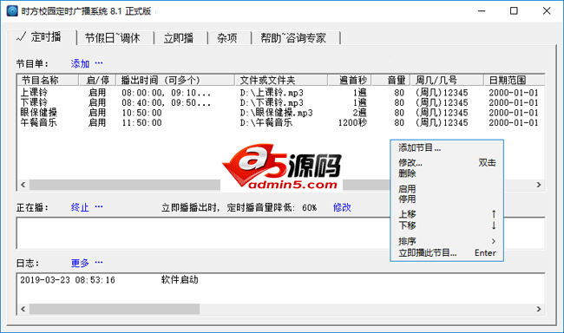Expand the 排序 submenu
The height and width of the screenshot is (333, 564).
coord(447,241)
